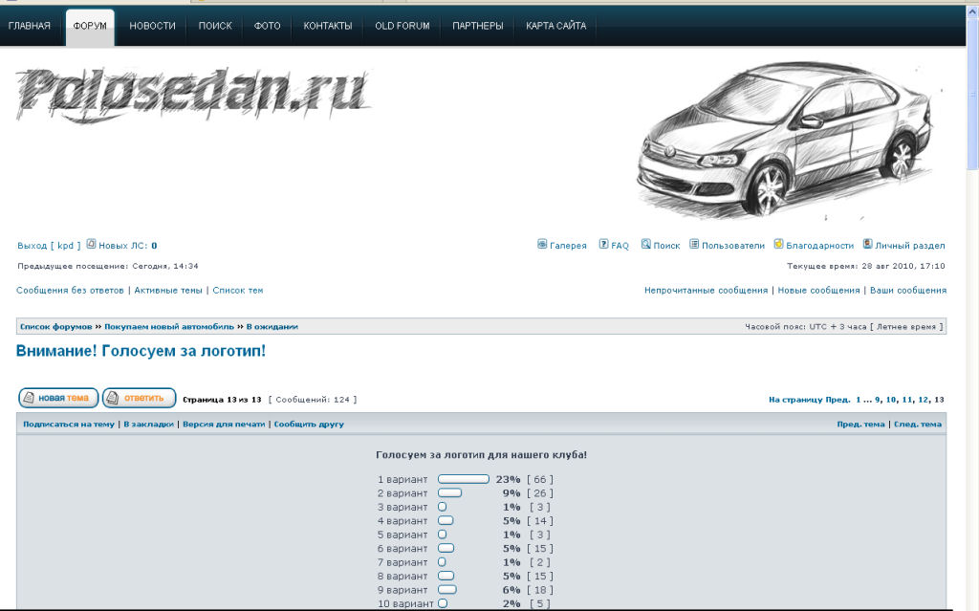Go to page 12 of the topic
Screen dimensions: 979x611
(x=924, y=400)
